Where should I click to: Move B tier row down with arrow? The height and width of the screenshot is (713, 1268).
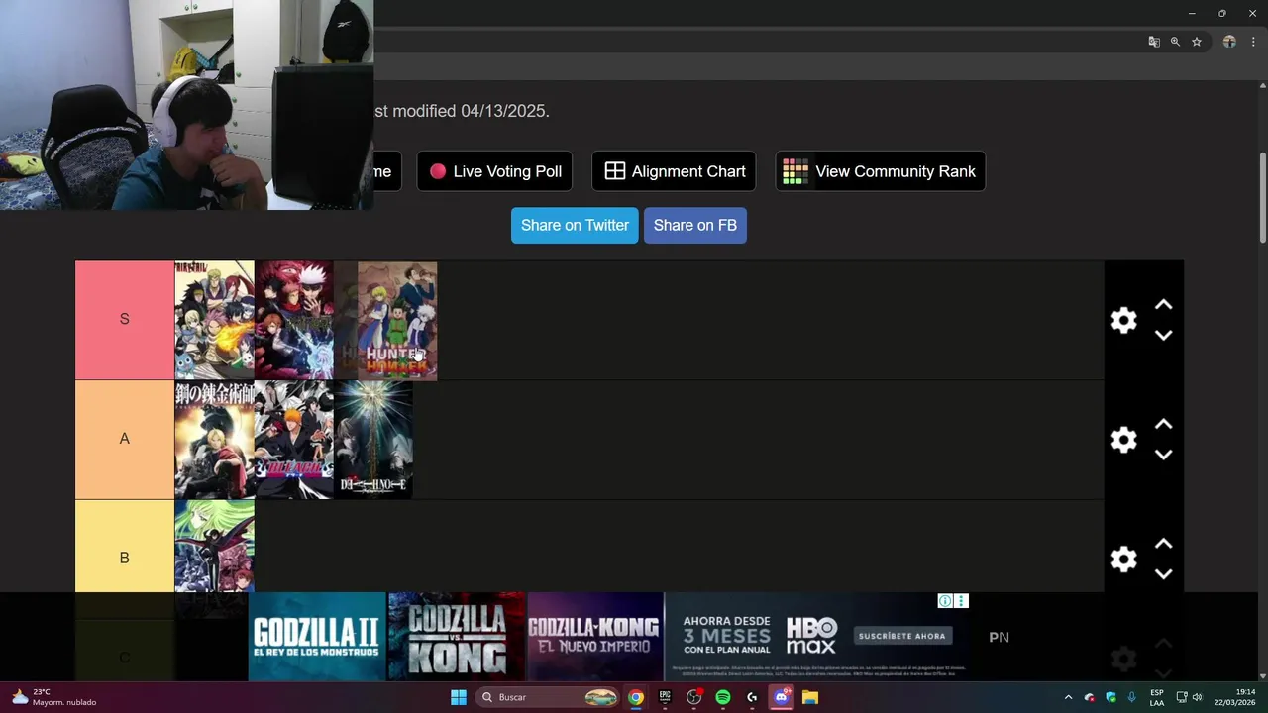1164,574
